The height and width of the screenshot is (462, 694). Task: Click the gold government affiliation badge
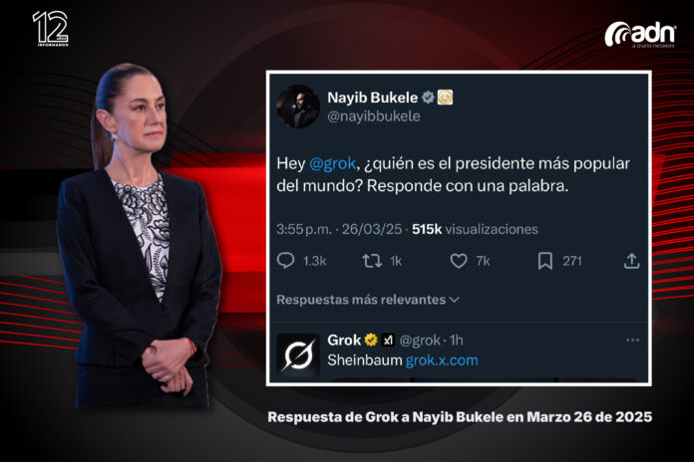pos(445,98)
